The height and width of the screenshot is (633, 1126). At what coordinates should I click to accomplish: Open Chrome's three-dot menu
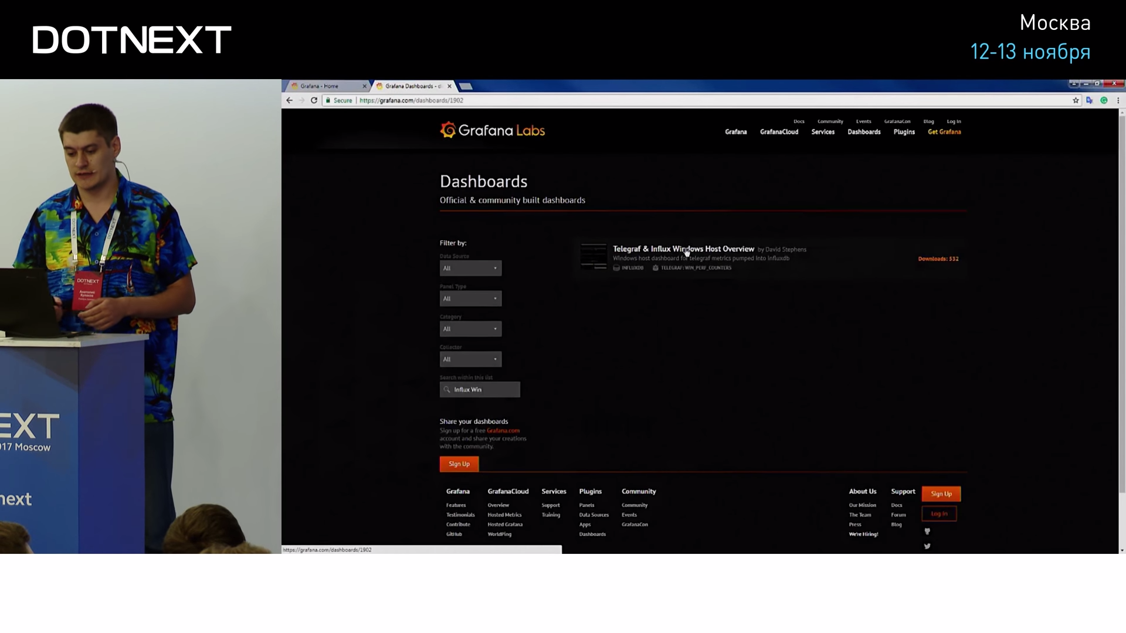(x=1118, y=100)
